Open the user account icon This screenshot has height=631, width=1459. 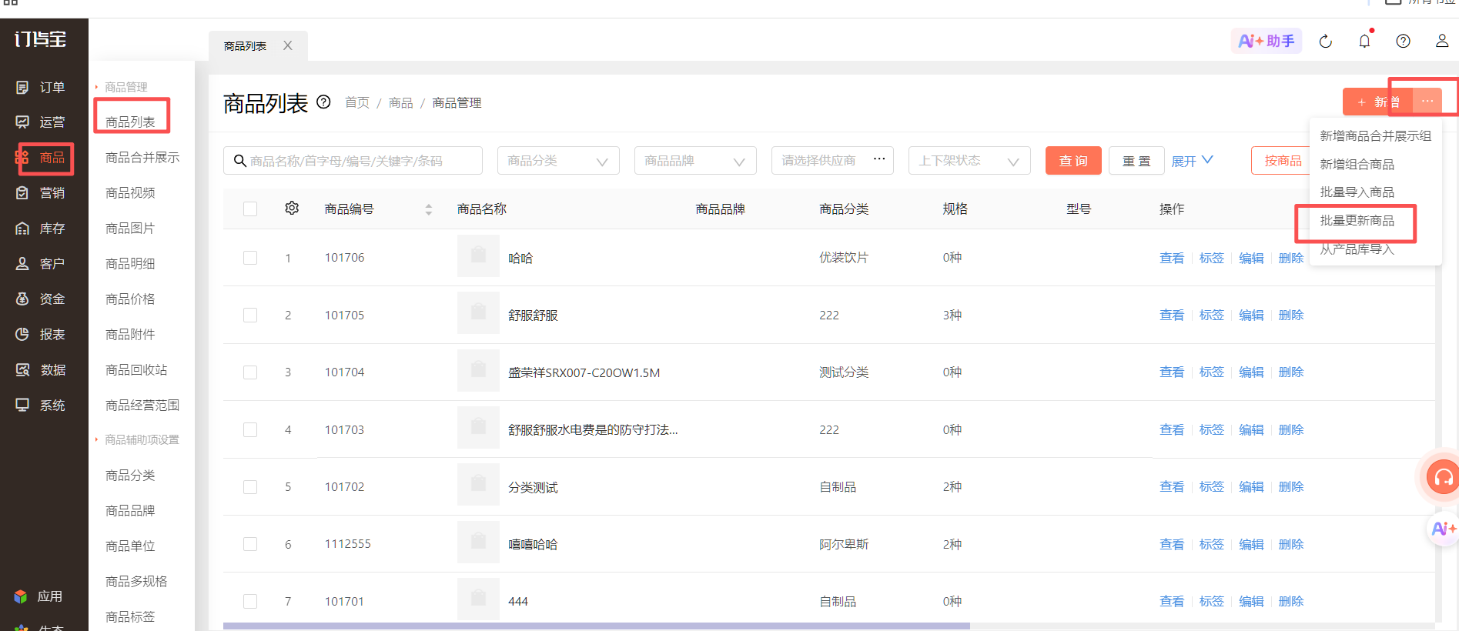(x=1442, y=41)
